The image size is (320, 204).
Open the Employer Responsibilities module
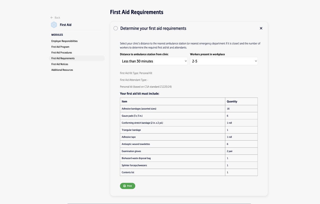click(65, 41)
